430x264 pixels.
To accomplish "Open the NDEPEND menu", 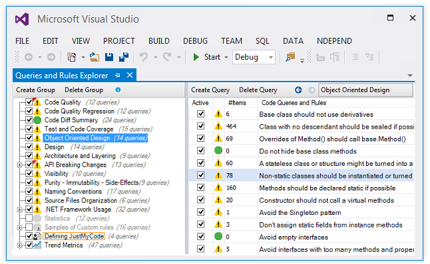I will (x=334, y=41).
